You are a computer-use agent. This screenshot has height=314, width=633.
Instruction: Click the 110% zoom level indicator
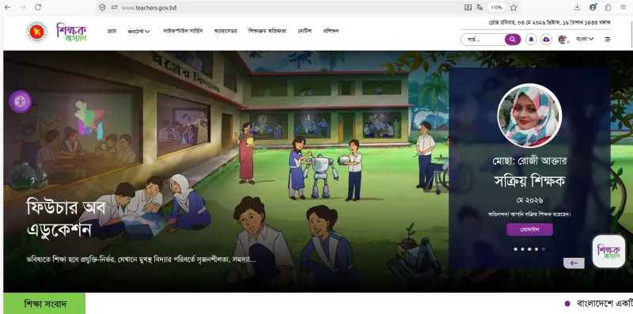click(497, 7)
